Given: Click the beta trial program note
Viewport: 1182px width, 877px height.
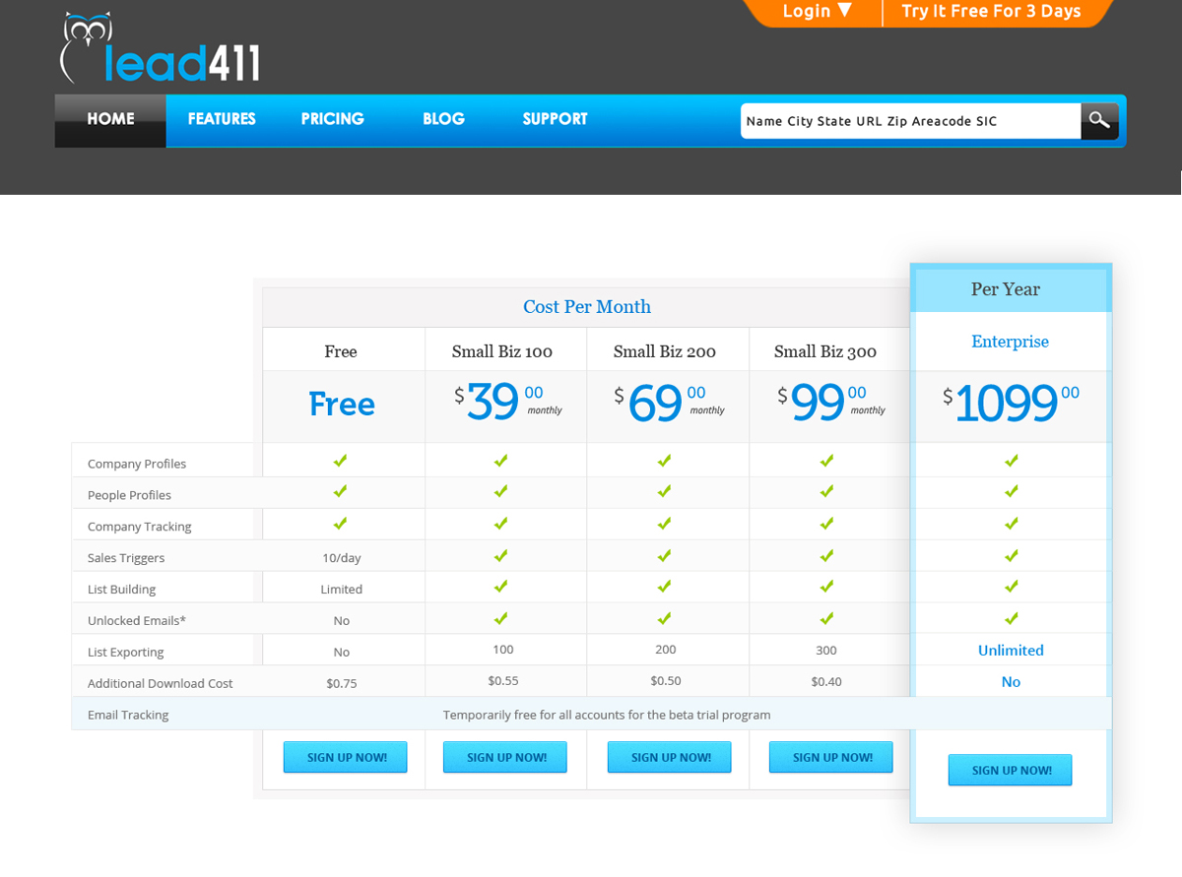Looking at the screenshot, I should (607, 716).
